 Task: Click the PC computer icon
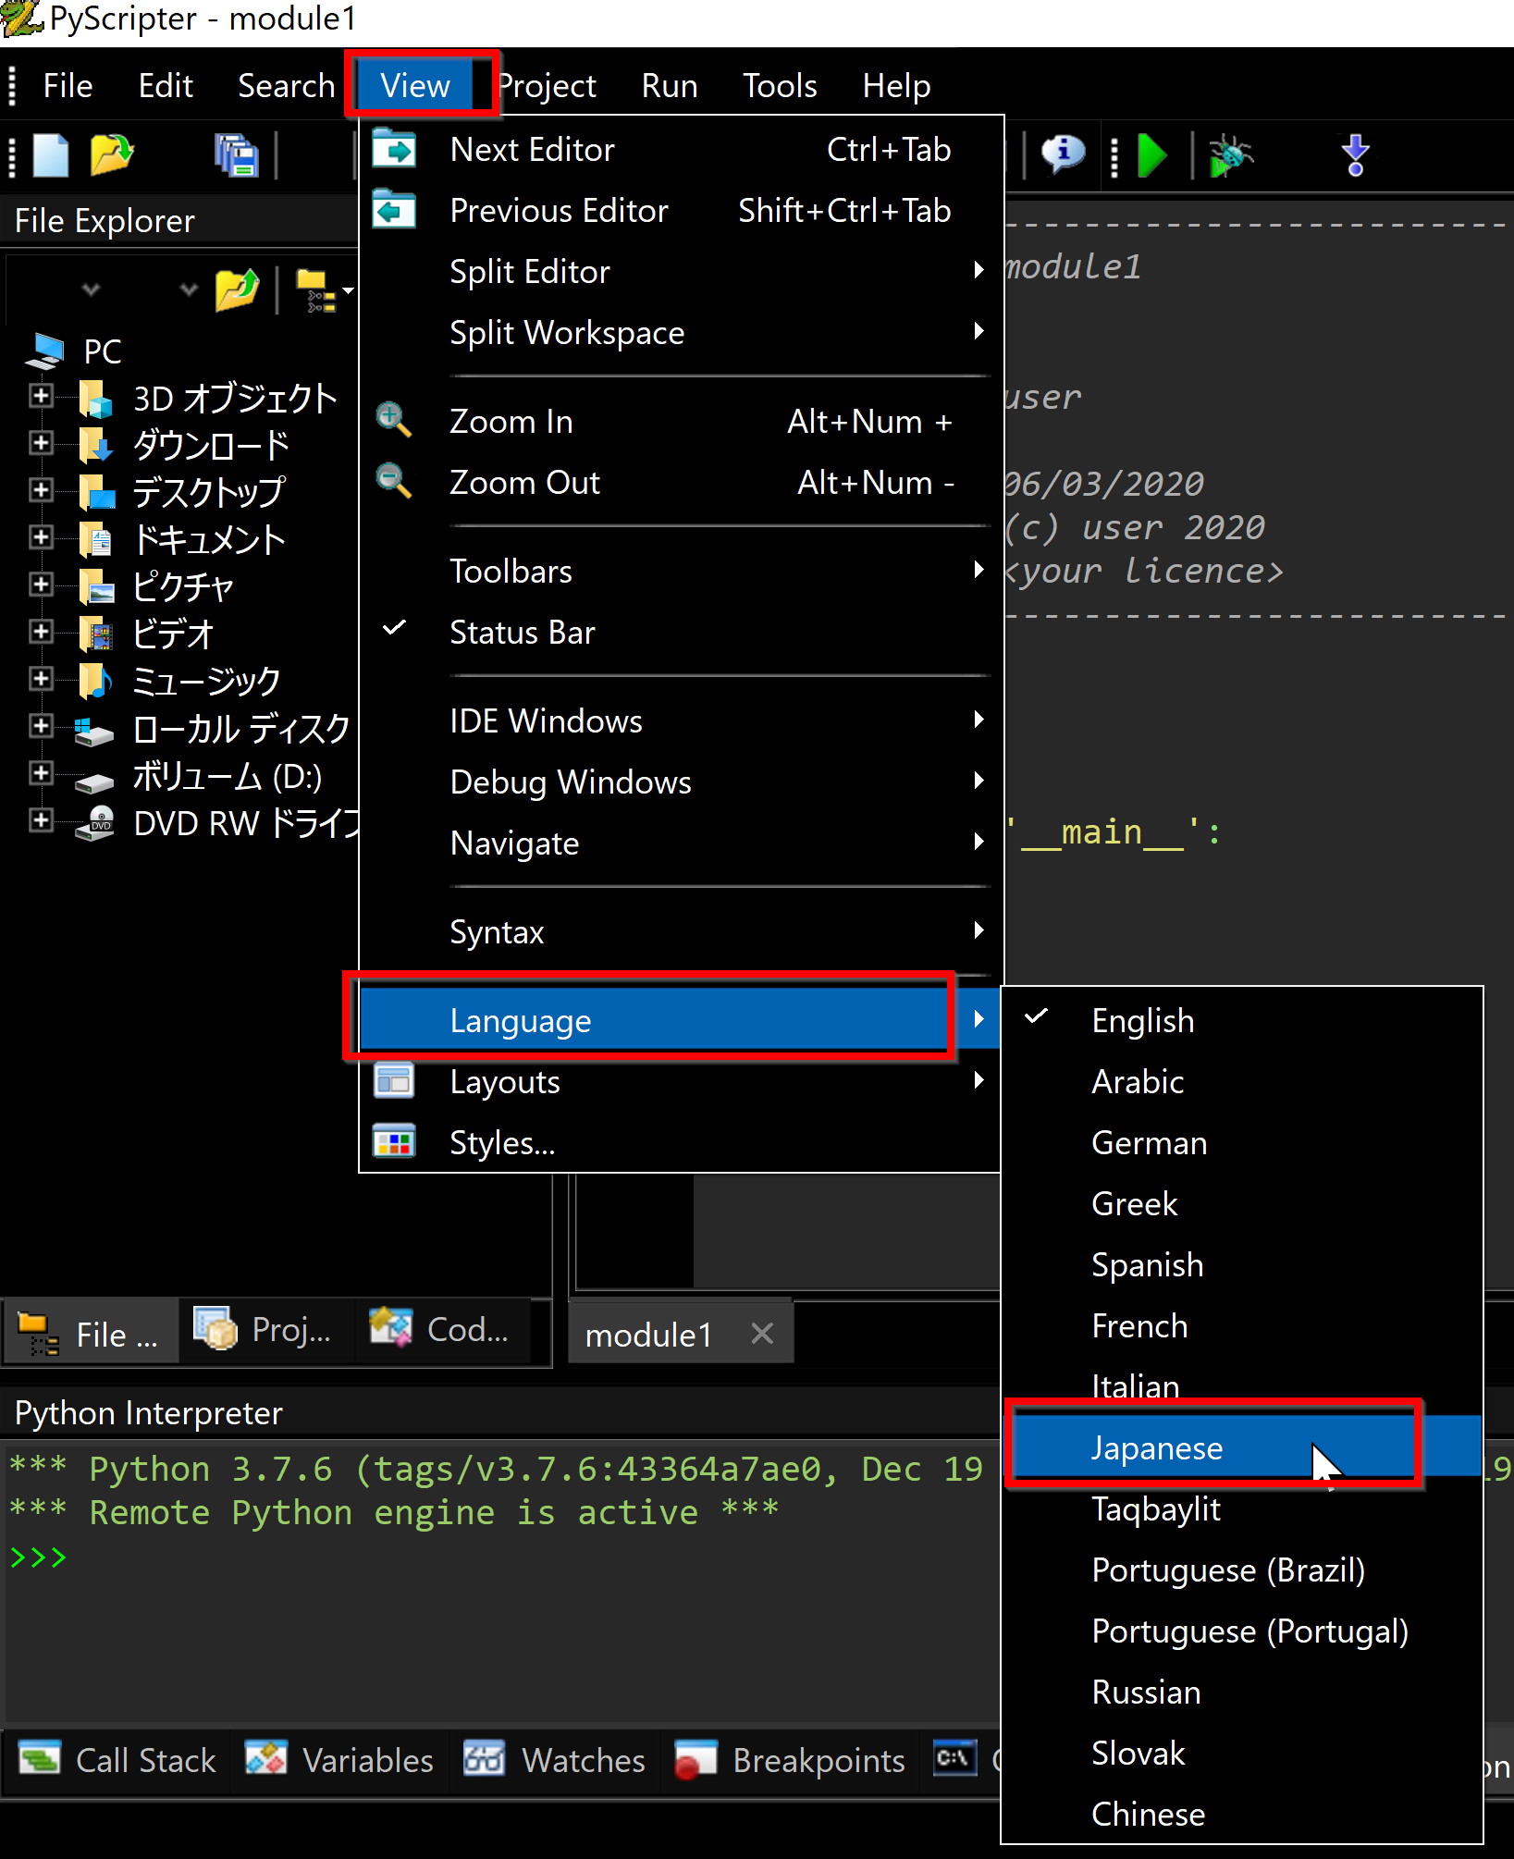click(45, 351)
